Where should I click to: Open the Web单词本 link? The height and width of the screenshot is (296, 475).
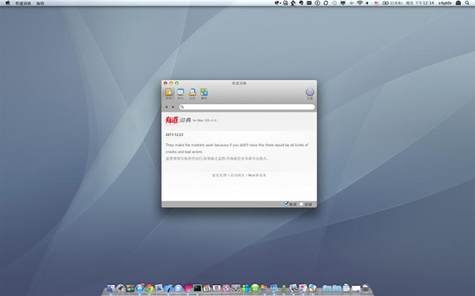(x=256, y=176)
